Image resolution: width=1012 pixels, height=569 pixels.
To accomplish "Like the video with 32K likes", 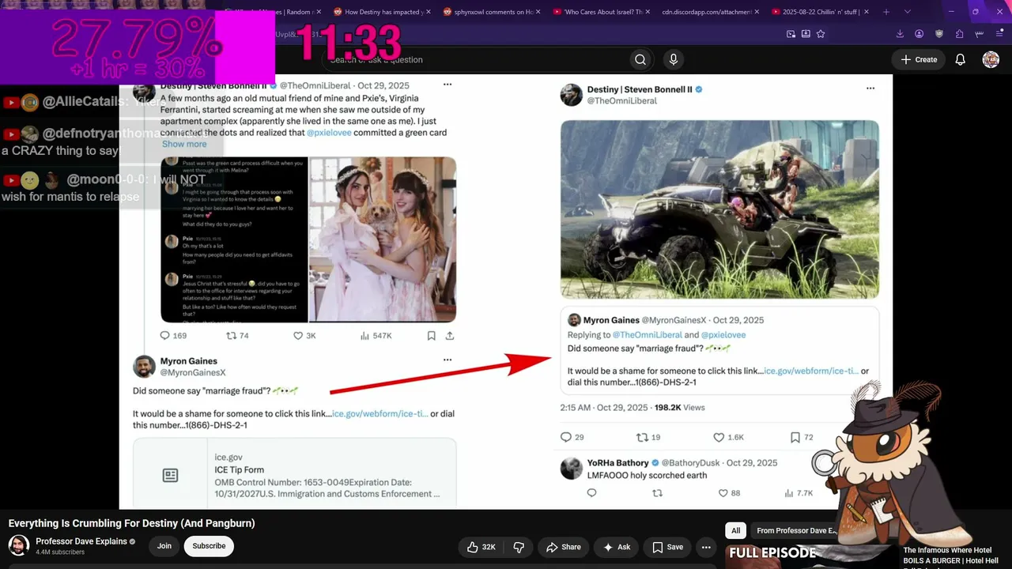I will tap(481, 547).
